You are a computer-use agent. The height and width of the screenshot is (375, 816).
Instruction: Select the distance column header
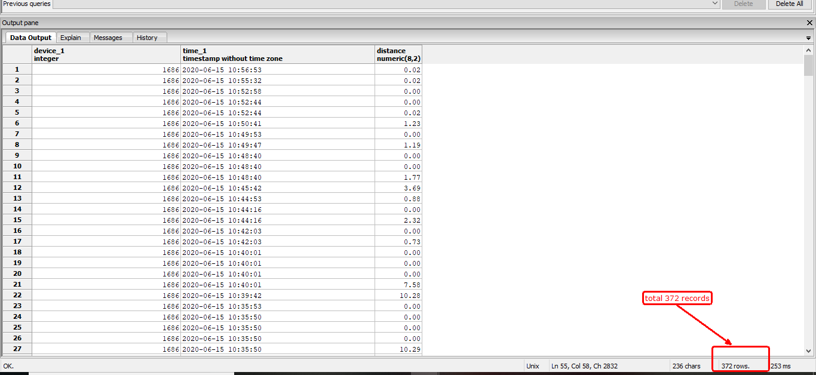398,54
